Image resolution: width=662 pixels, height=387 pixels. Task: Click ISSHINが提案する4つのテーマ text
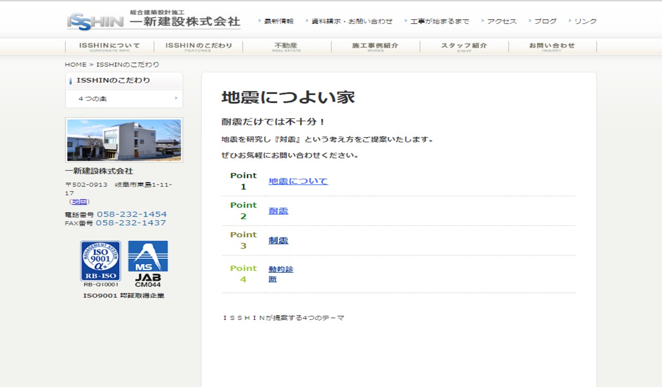pyautogui.click(x=283, y=318)
